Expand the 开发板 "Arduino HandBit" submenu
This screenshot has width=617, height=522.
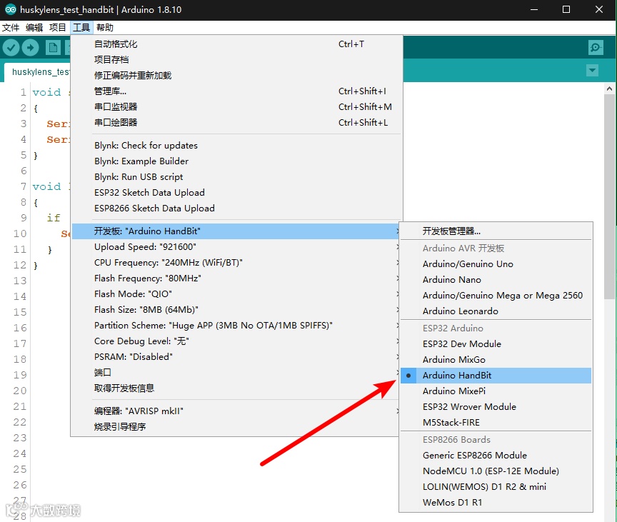coord(236,231)
